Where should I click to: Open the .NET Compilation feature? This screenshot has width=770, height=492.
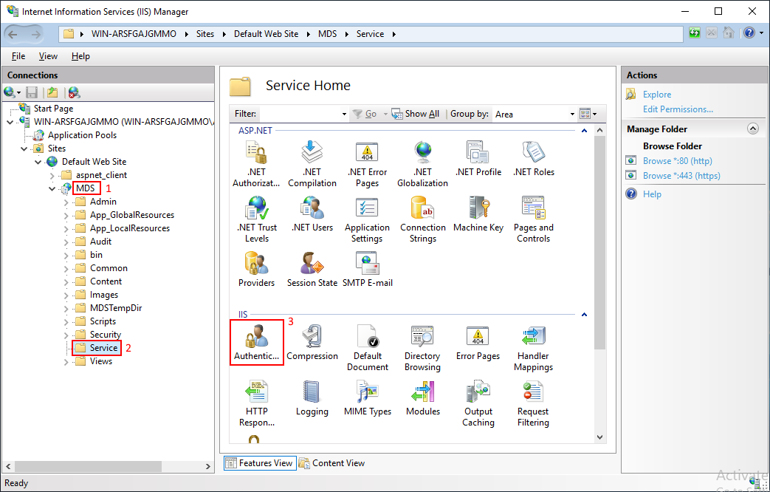(312, 164)
